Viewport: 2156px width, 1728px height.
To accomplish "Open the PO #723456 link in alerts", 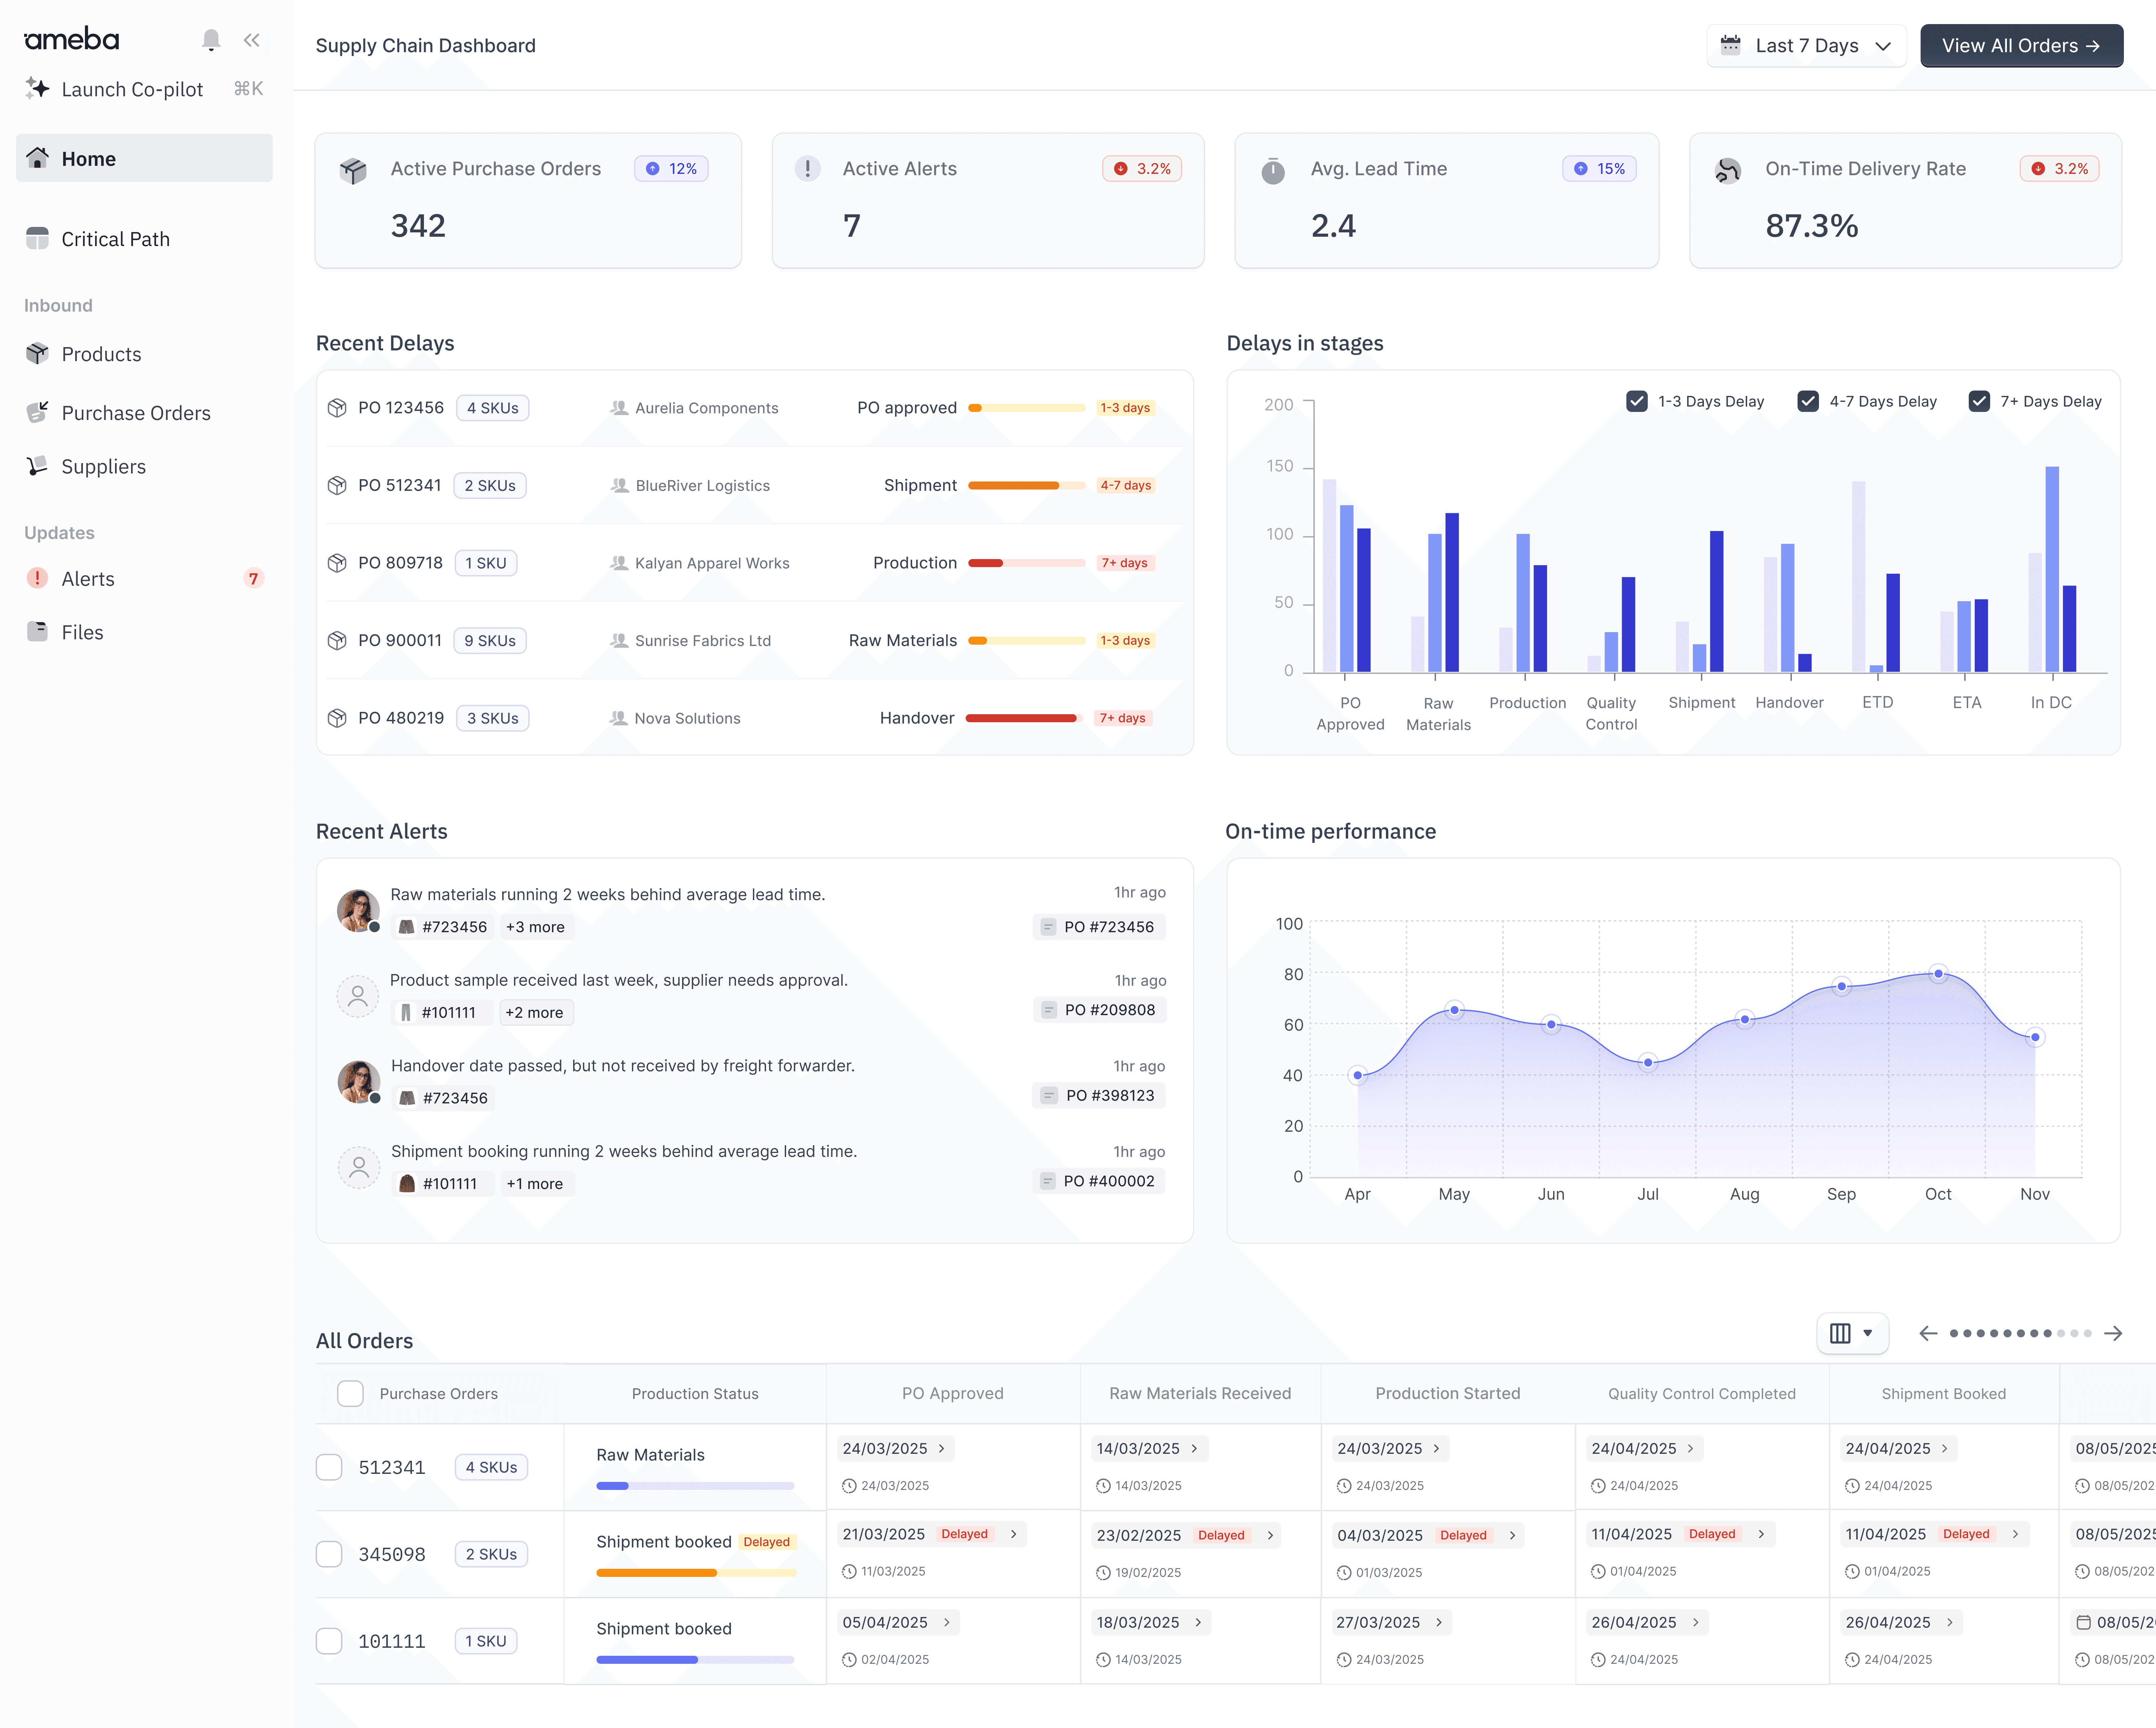I will coord(1099,927).
